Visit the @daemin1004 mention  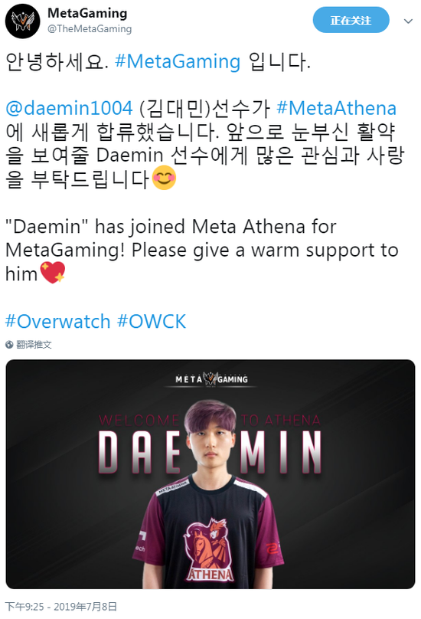click(x=70, y=108)
